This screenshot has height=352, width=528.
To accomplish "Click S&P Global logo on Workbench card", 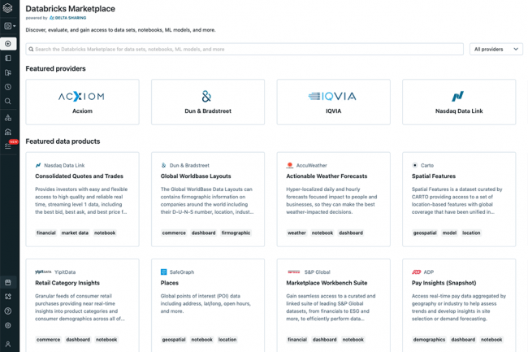I will (x=293, y=272).
